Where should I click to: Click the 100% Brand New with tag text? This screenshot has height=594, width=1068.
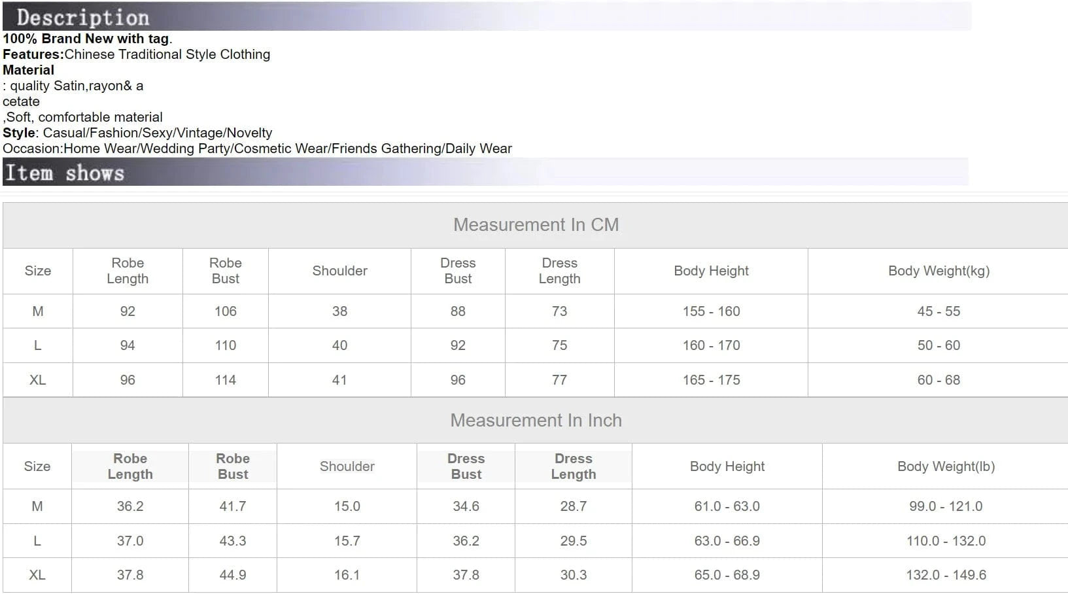click(x=86, y=39)
